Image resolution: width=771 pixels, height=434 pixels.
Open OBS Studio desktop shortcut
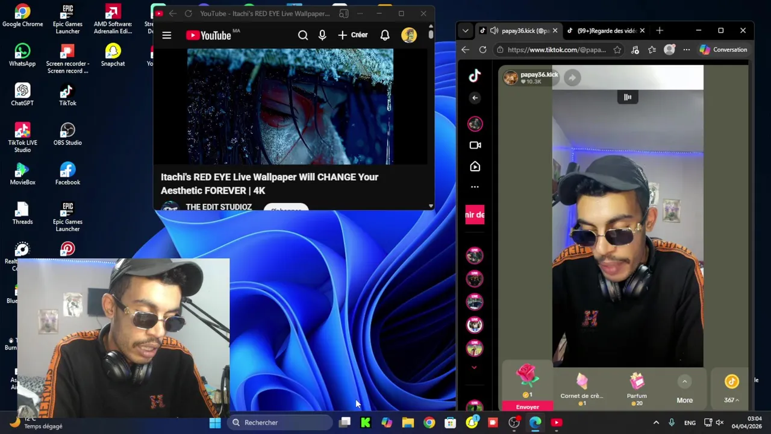tap(67, 134)
